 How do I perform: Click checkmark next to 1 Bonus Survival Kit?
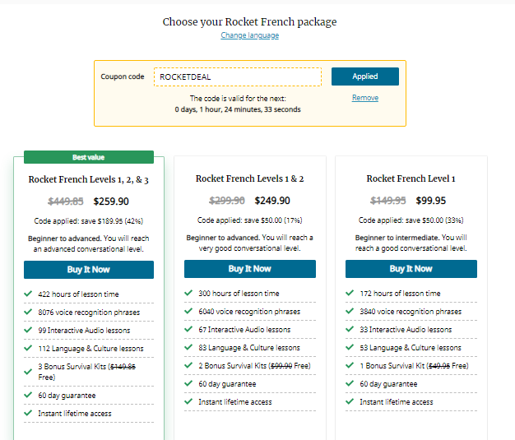(350, 366)
